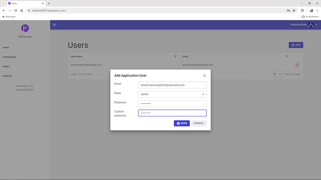Click the browser bookmark star icon

(294, 11)
